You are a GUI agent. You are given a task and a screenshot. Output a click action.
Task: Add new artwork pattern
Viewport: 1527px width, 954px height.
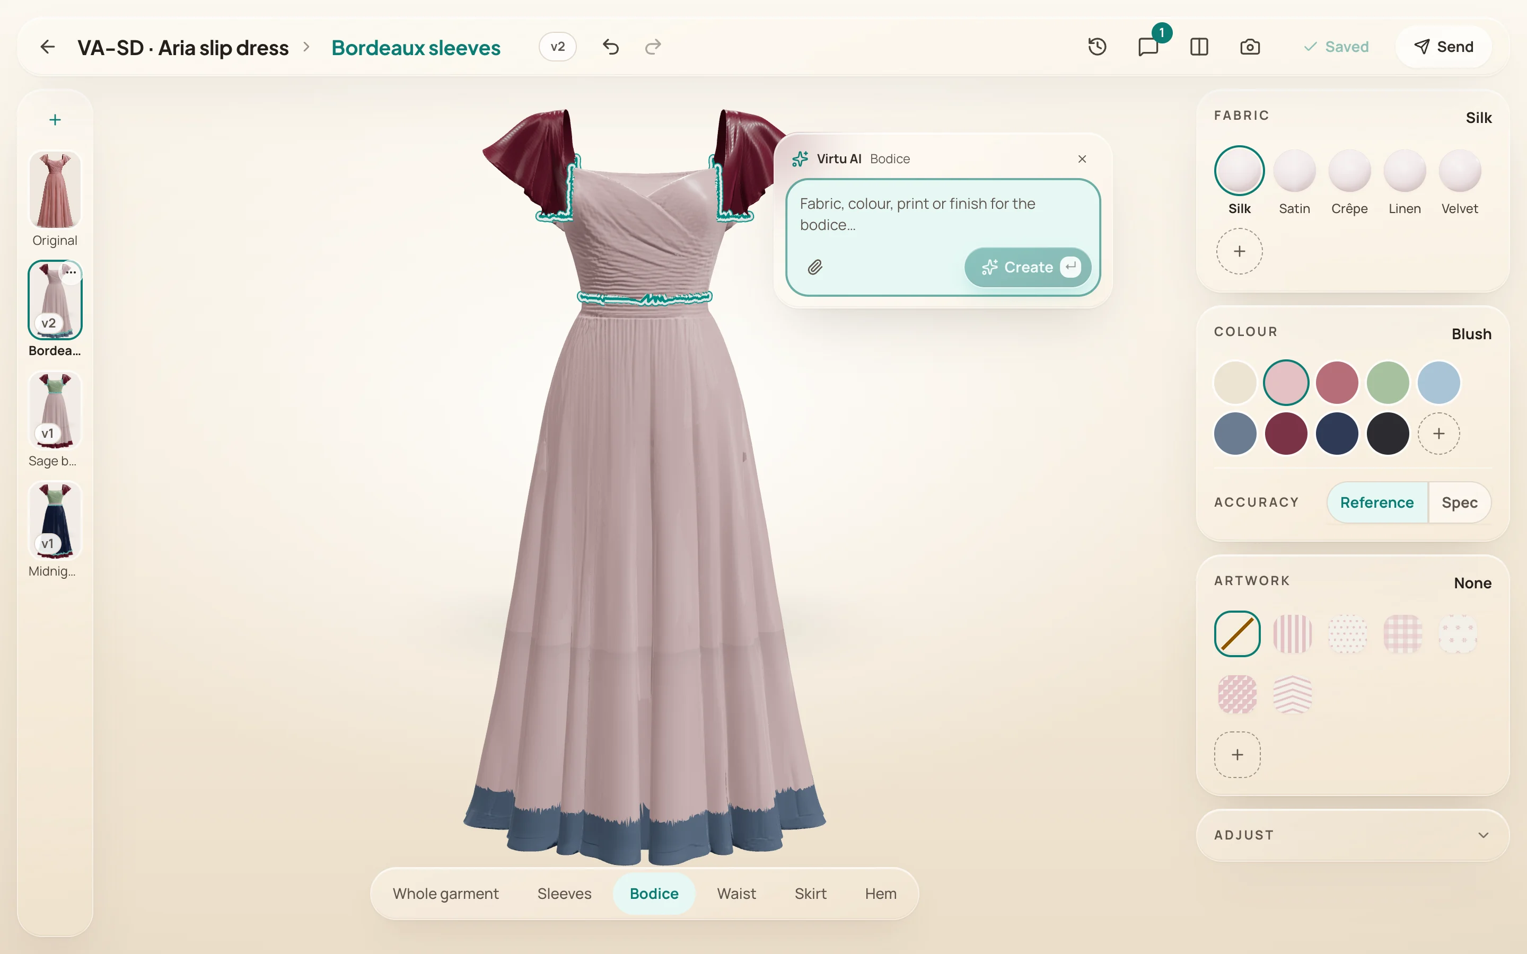click(1238, 755)
